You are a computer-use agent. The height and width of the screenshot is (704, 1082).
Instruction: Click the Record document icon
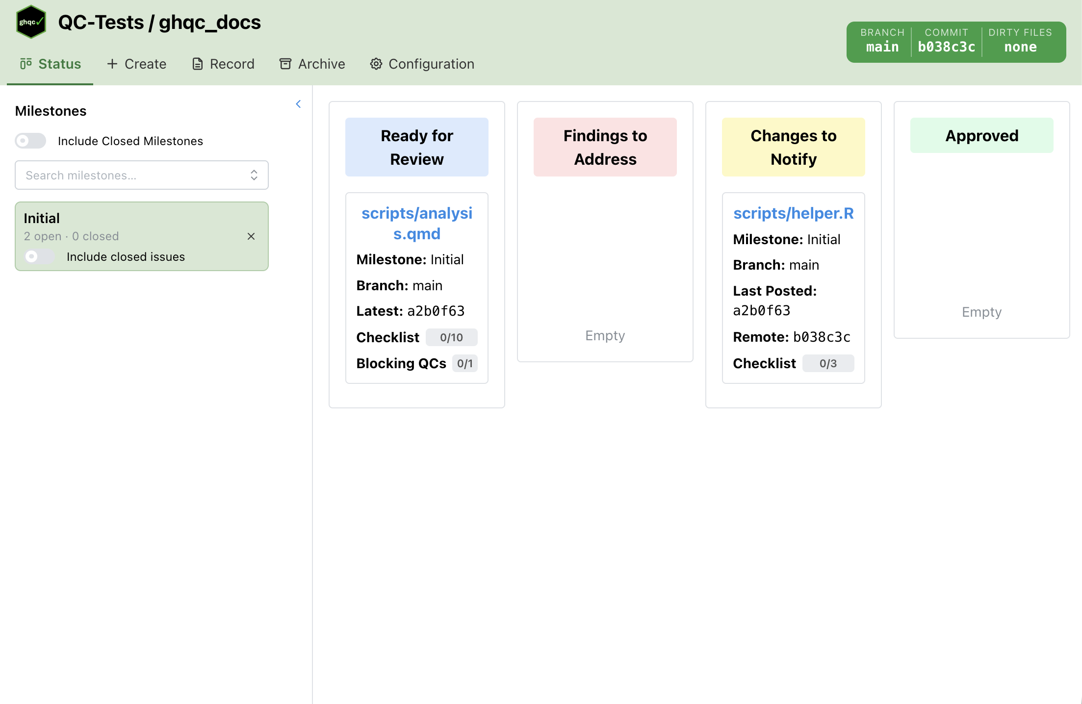click(197, 64)
